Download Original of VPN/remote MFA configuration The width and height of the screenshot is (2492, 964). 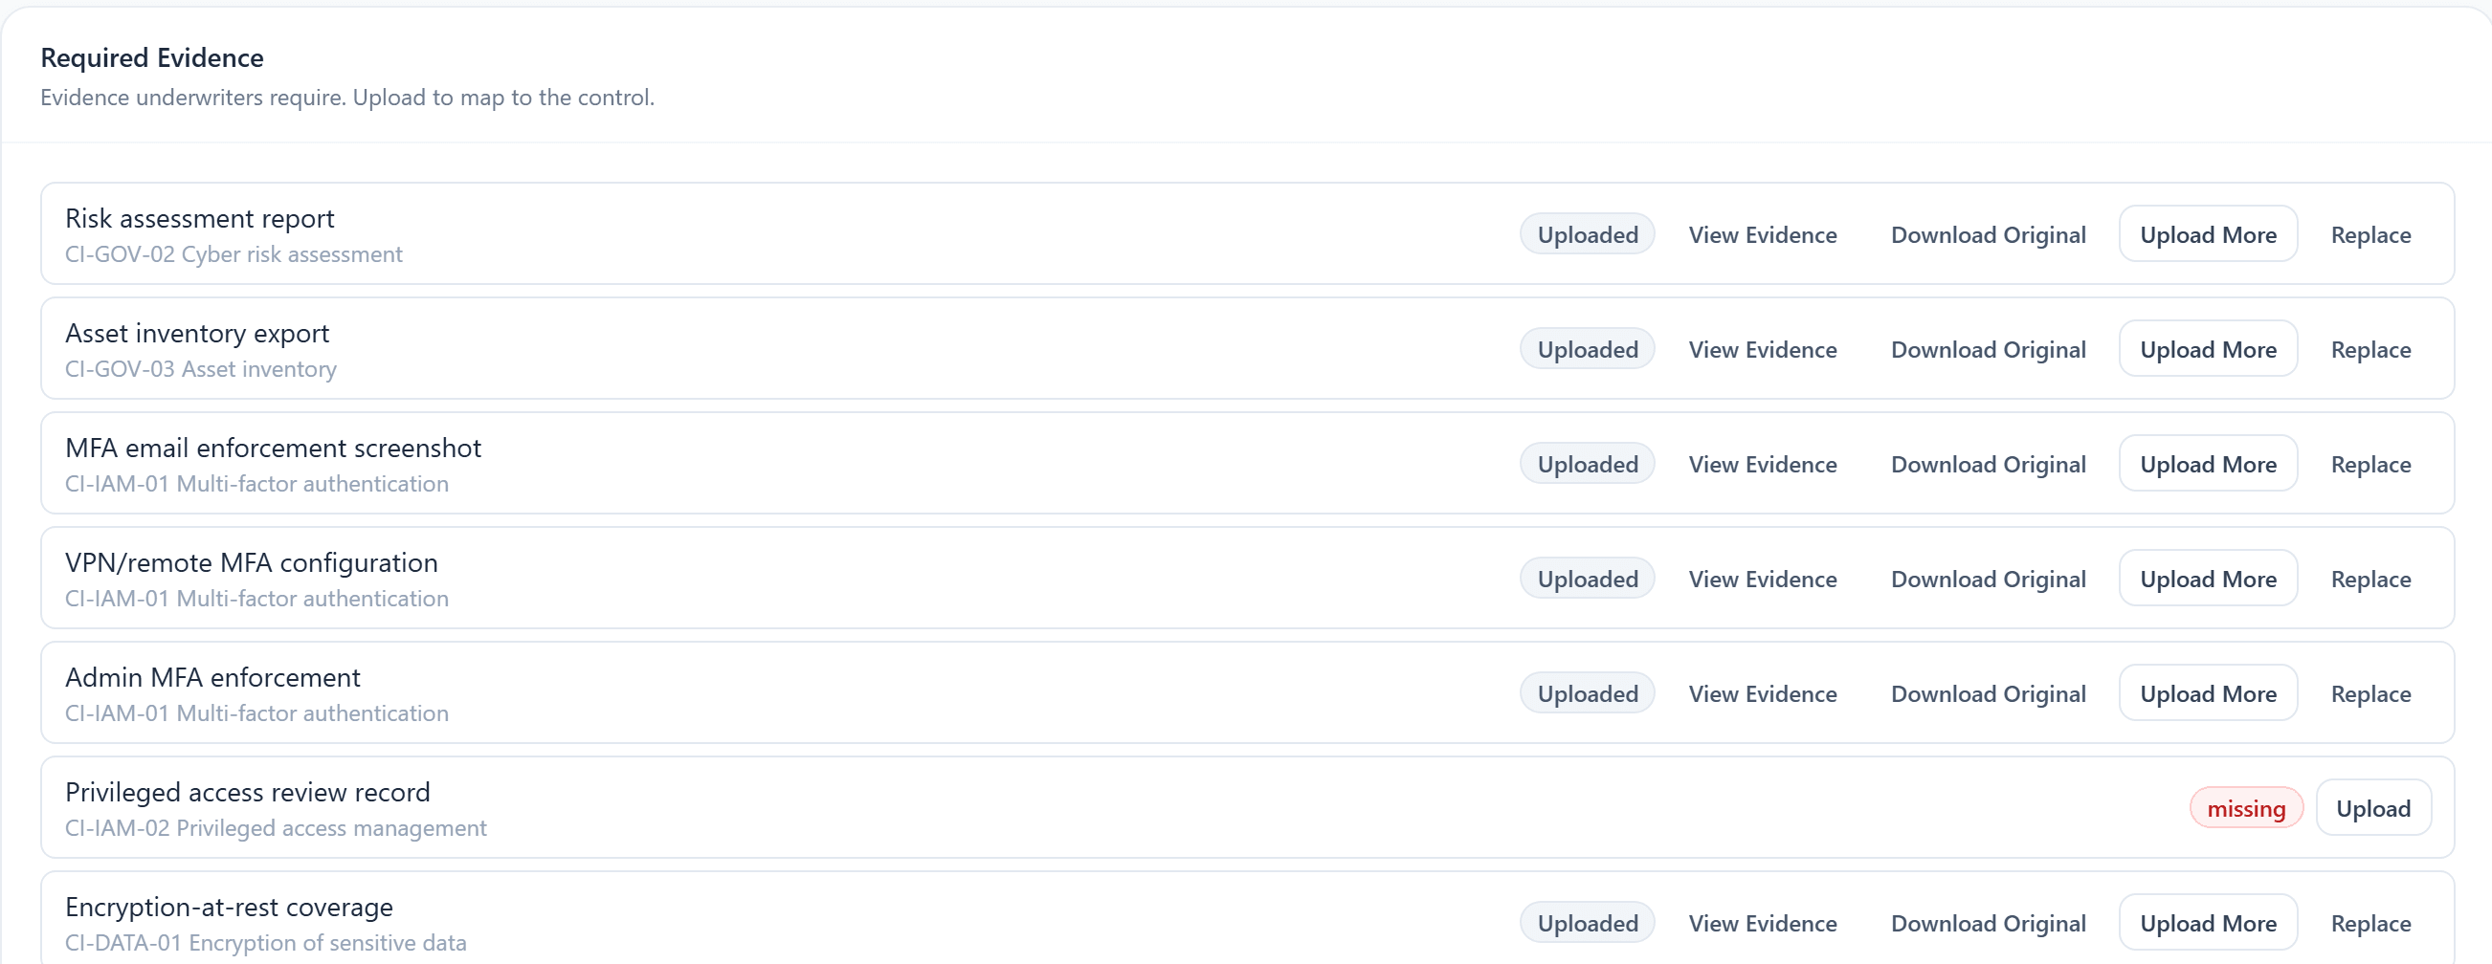pyautogui.click(x=1988, y=580)
